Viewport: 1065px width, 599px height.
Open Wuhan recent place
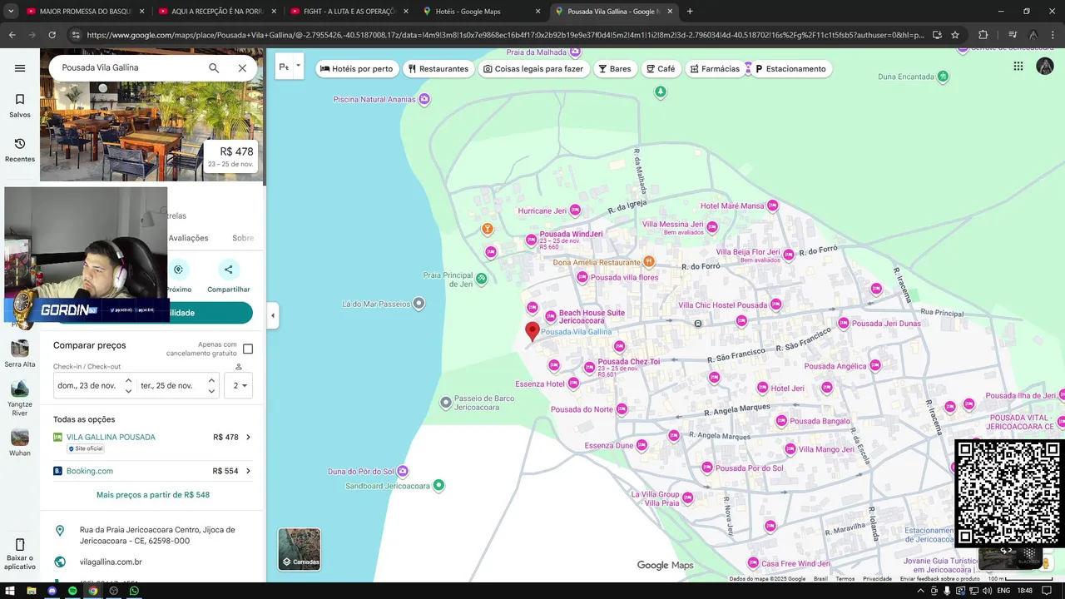tap(20, 443)
